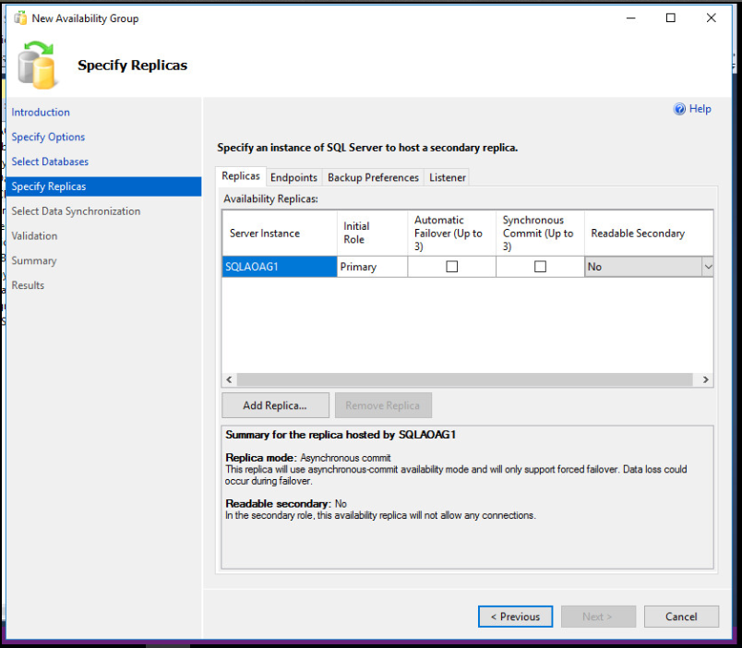Click the Initial Role column header
The image size is (742, 648).
click(372, 233)
